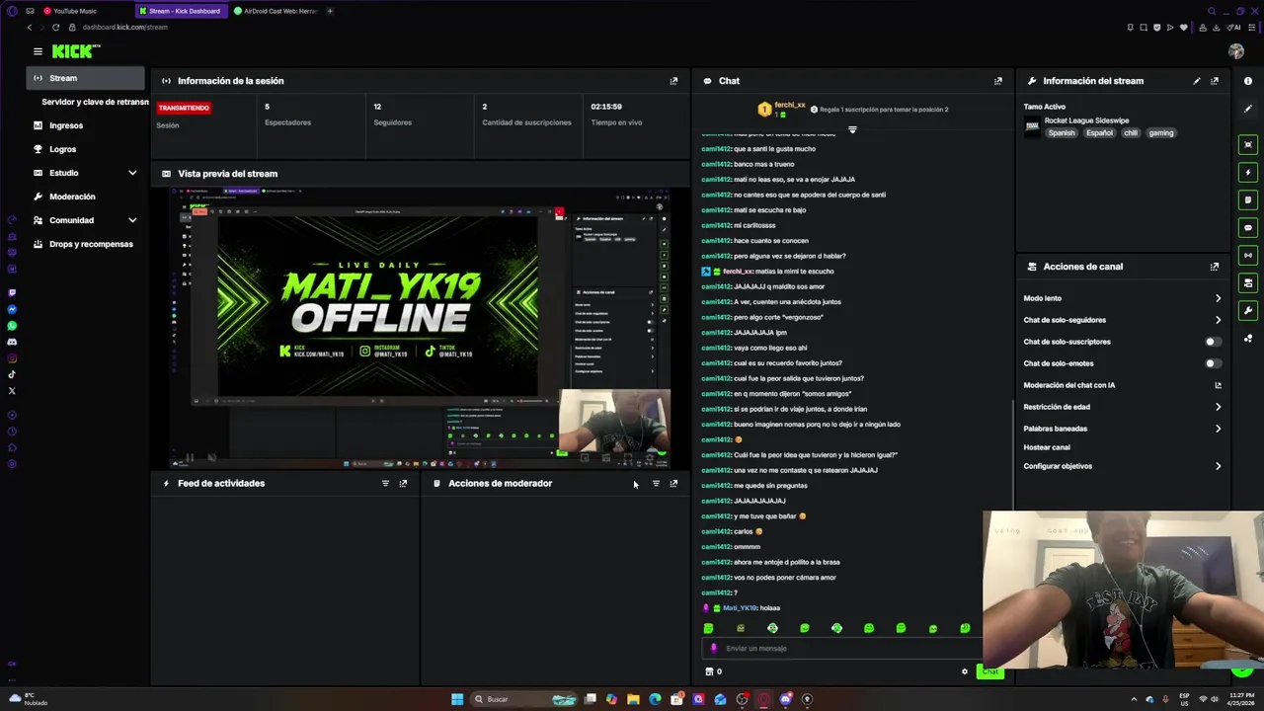Expand Configurar objetivos options
The height and width of the screenshot is (711, 1264).
pyautogui.click(x=1218, y=466)
